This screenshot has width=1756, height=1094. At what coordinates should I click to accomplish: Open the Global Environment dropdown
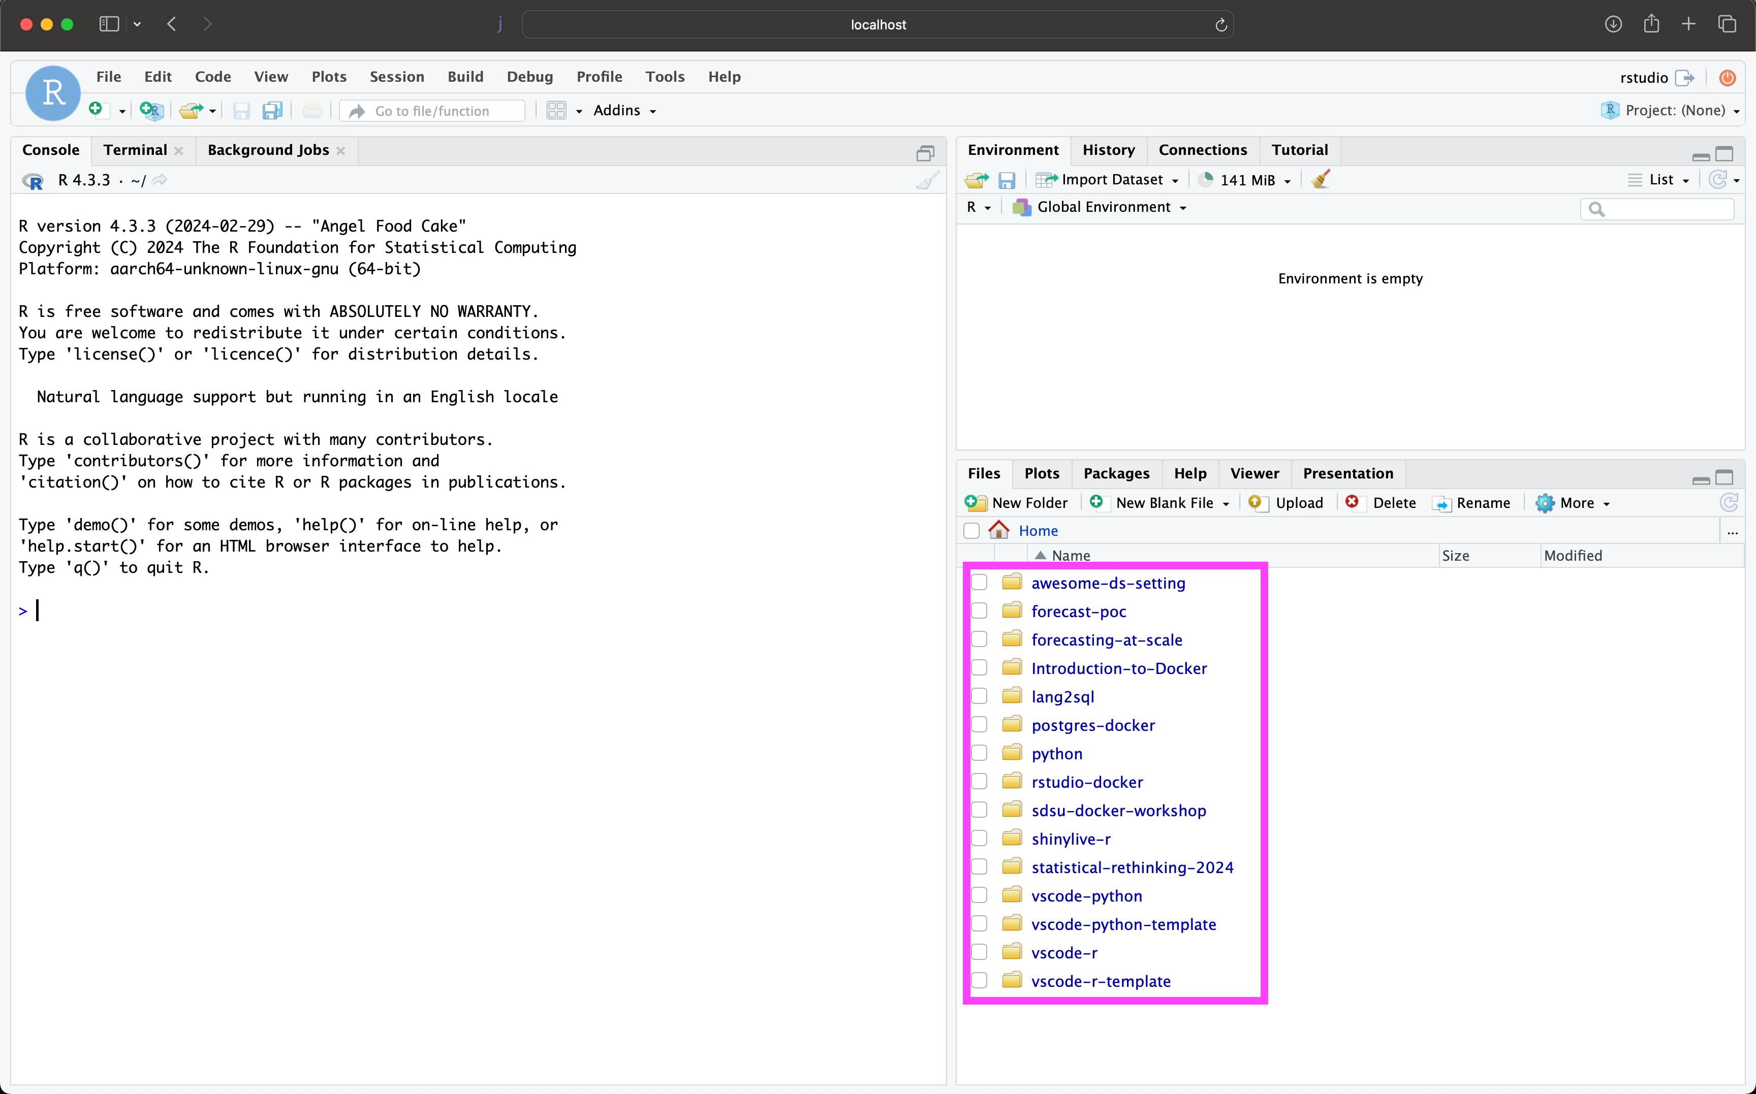1100,207
